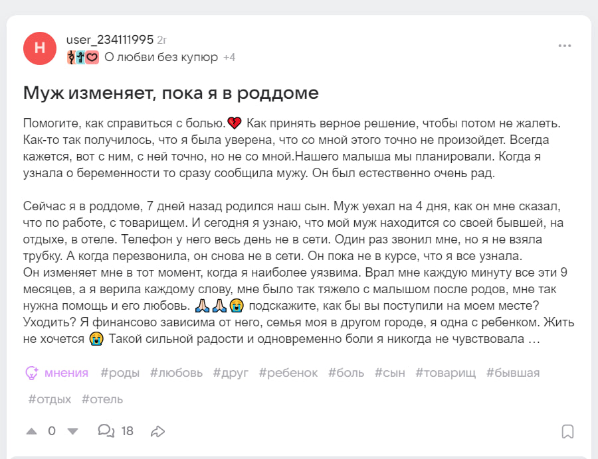Select the 'мнения' tag
The width and height of the screenshot is (598, 459).
pyautogui.click(x=66, y=373)
